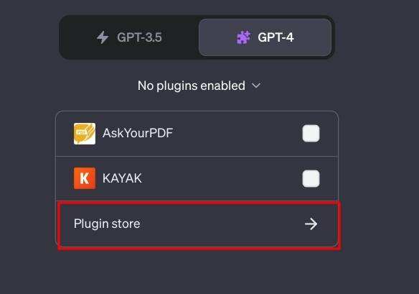Choose the AskYourPDF row in plugin list

[x=197, y=134]
